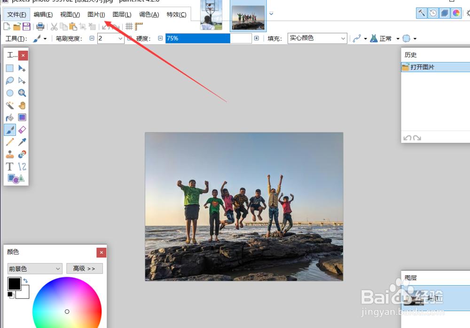Select the Text tool
The width and height of the screenshot is (470, 328).
[9, 167]
